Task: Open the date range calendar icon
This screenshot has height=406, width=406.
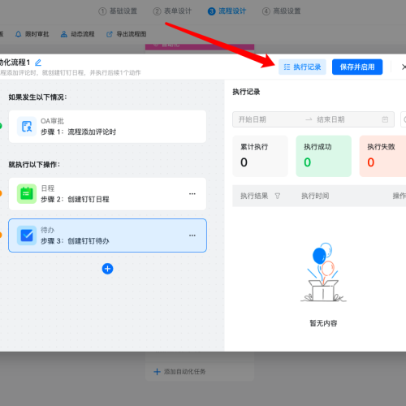Action: 385,119
